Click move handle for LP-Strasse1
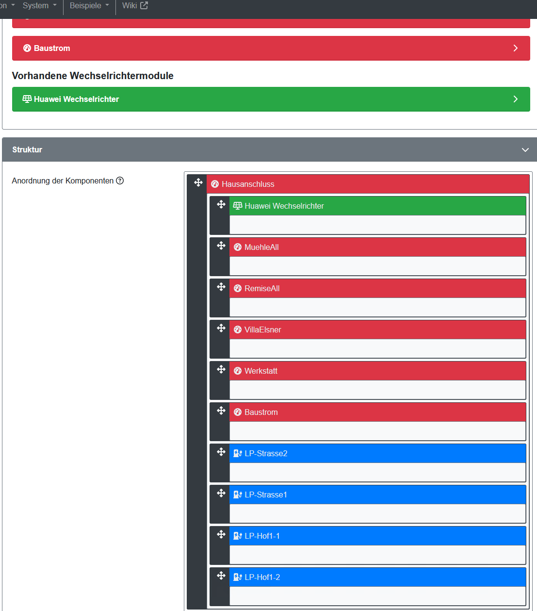This screenshot has height=611, width=537. [221, 493]
